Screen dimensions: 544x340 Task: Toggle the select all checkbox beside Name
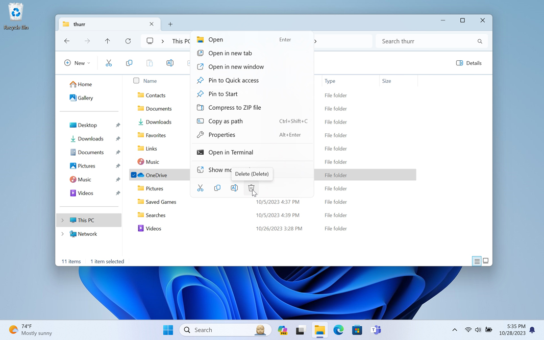click(136, 81)
